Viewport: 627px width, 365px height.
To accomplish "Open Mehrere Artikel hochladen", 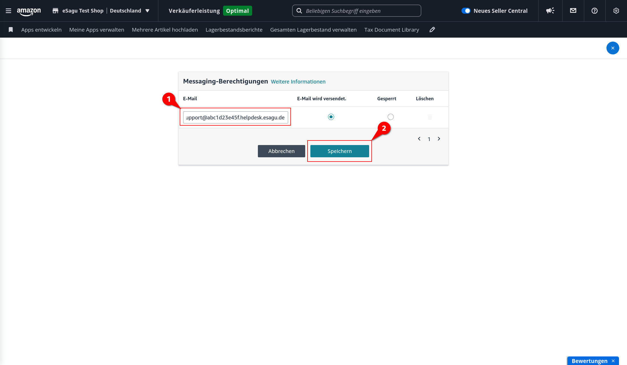I will click(x=165, y=30).
